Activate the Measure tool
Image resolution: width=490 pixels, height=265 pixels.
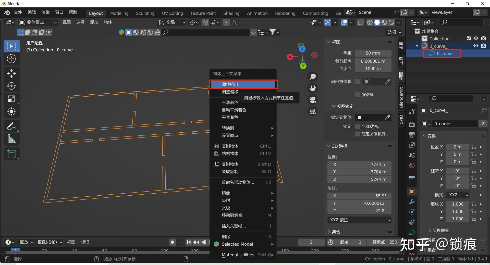pos(11,138)
